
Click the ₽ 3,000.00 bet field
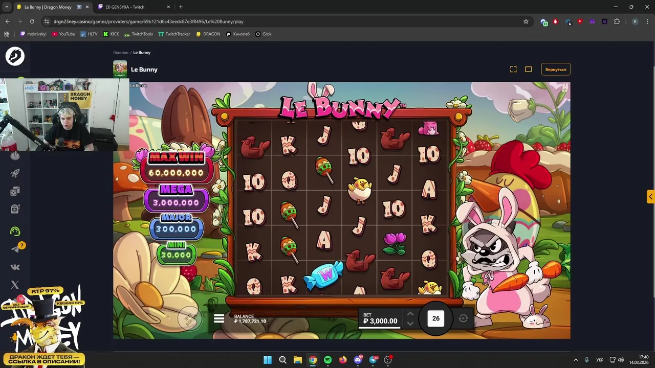click(x=380, y=318)
